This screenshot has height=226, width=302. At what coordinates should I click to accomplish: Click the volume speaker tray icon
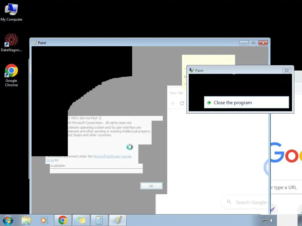pyautogui.click(x=272, y=220)
